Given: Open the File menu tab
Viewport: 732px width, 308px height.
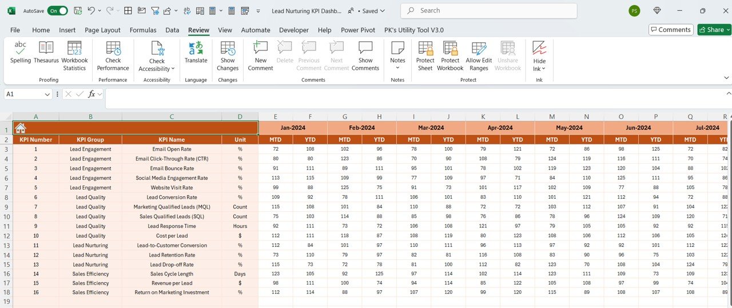Looking at the screenshot, I should (15, 30).
